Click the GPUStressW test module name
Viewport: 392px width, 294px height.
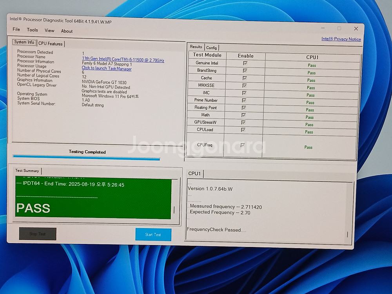tap(205, 122)
